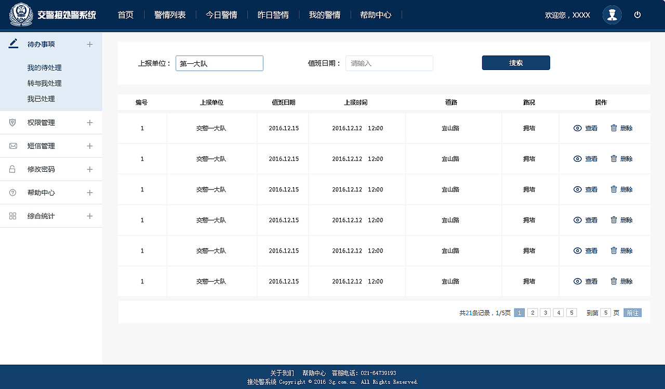Expand the 权限管理 section with its plus sign
The image size is (665, 389).
coord(89,122)
